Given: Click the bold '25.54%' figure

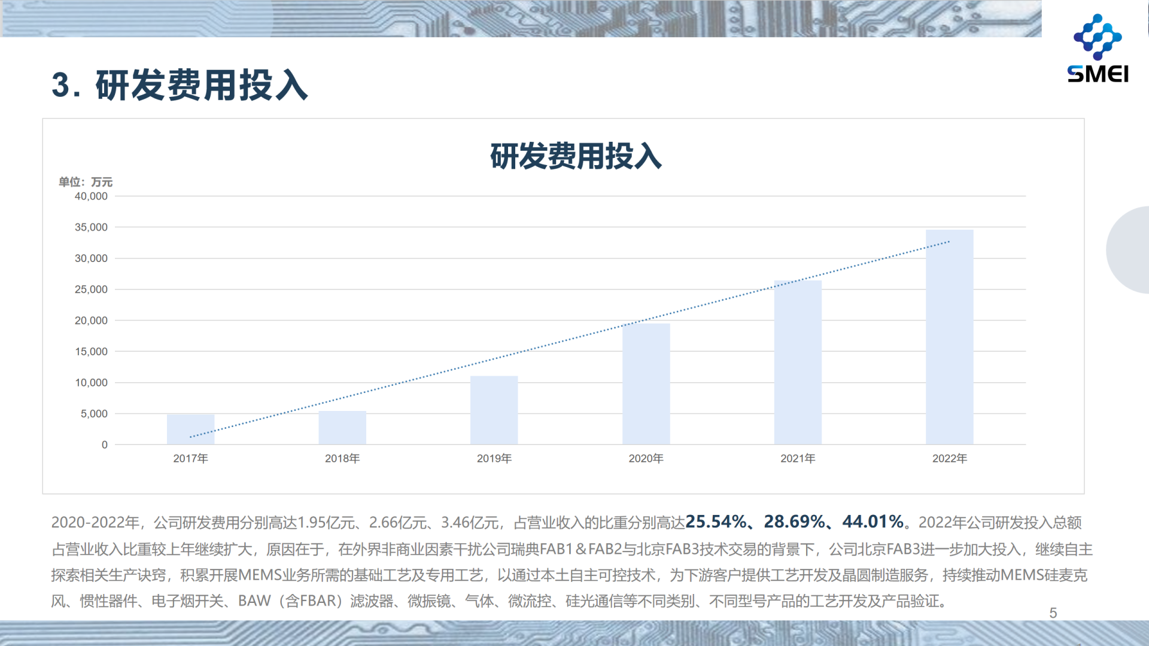Looking at the screenshot, I should click(x=716, y=522).
